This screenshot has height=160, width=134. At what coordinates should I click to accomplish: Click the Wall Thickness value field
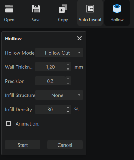50,67
